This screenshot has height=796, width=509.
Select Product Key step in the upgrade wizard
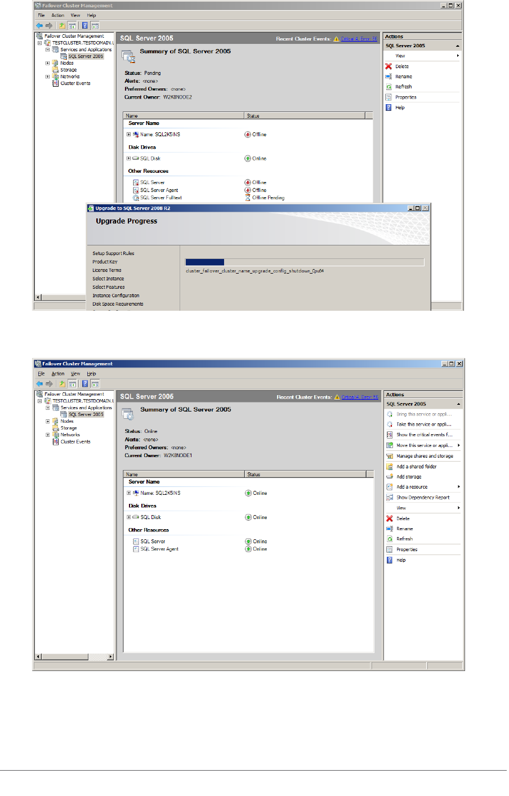tap(105, 262)
